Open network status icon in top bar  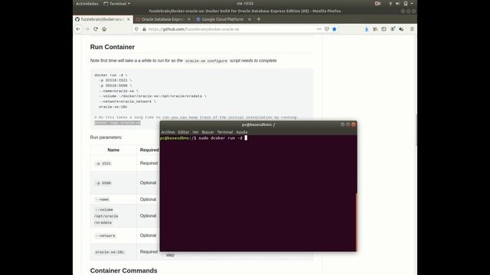tap(390, 4)
